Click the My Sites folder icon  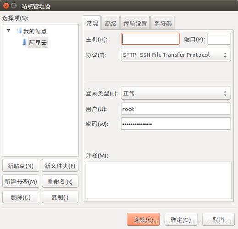tap(19, 31)
